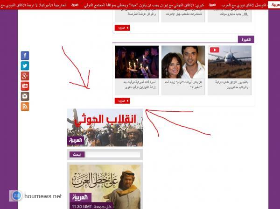Click the العربية logo on the Houthi banner
Screen dimensions: 280x209
[76, 140]
